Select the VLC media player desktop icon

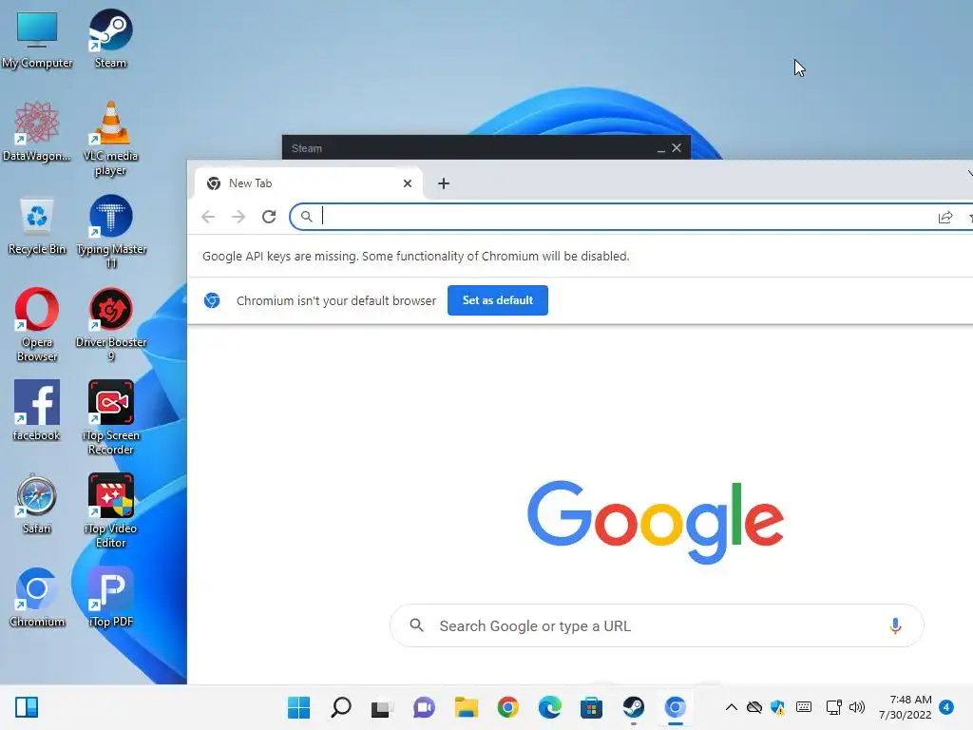tap(110, 139)
